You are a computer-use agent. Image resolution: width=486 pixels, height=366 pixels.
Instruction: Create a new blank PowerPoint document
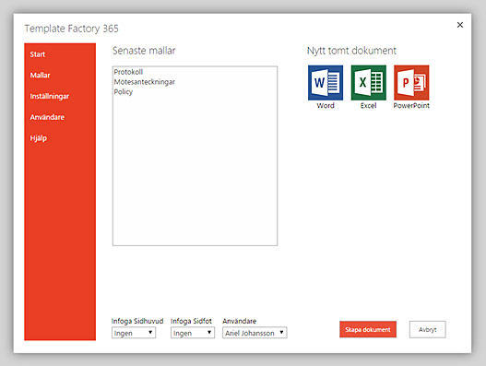[411, 83]
